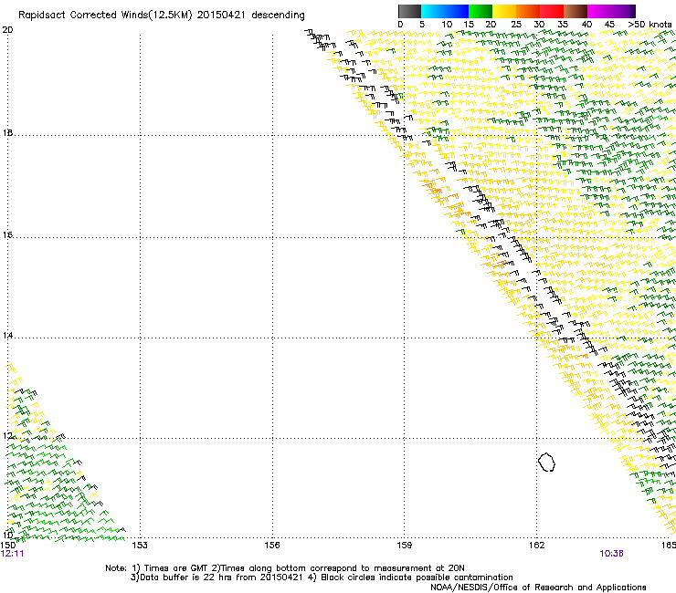Click the latitude label '14'

[7, 336]
